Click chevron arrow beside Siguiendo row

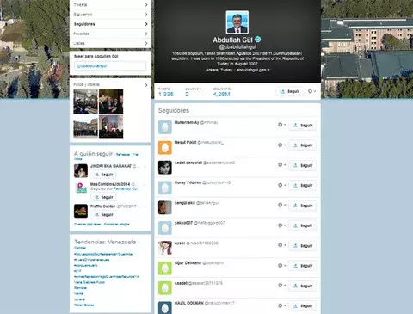coord(146,15)
